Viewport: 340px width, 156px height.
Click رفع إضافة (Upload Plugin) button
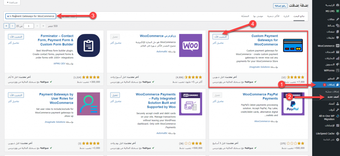coord(281,6)
